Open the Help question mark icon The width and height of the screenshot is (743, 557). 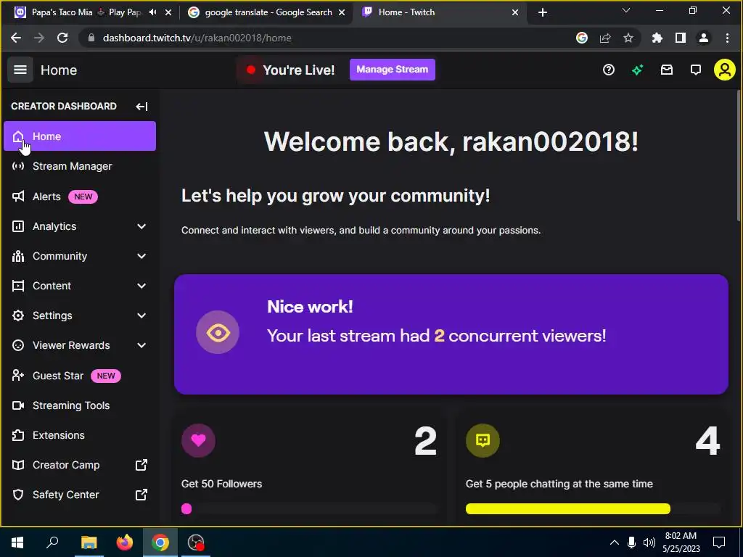609,70
